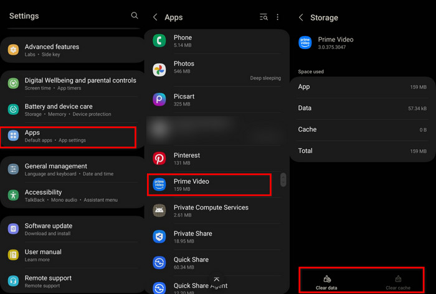Click the Private Share shield icon
436x294 pixels.
point(159,237)
